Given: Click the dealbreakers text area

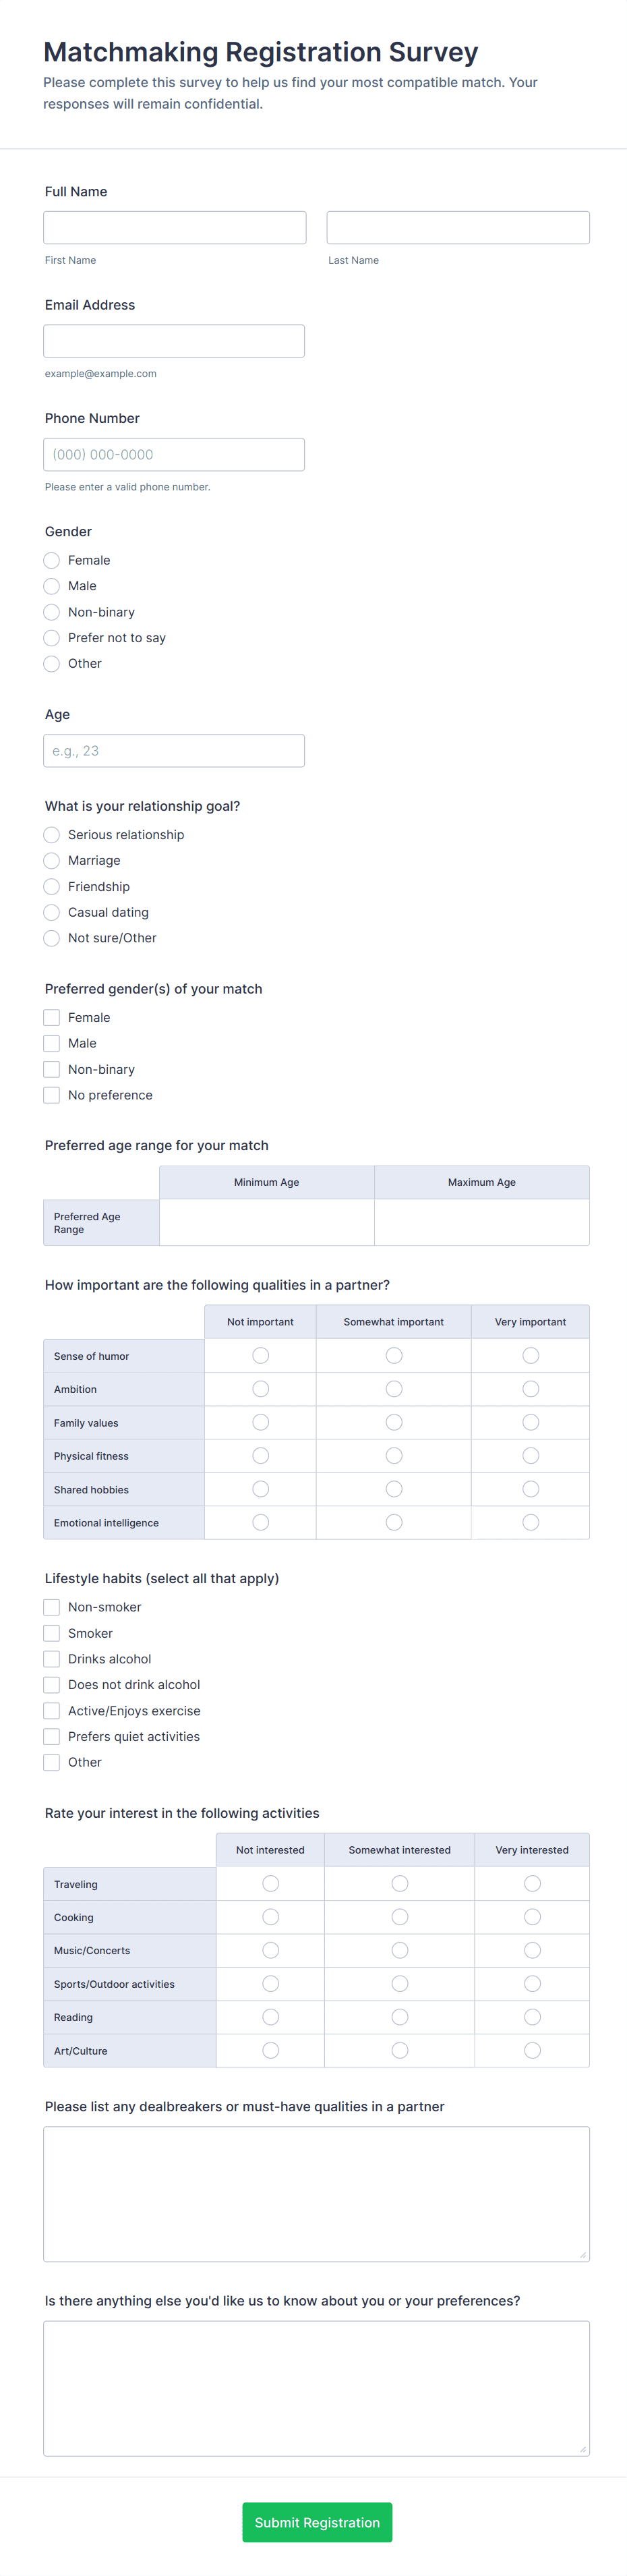Looking at the screenshot, I should point(316,2194).
